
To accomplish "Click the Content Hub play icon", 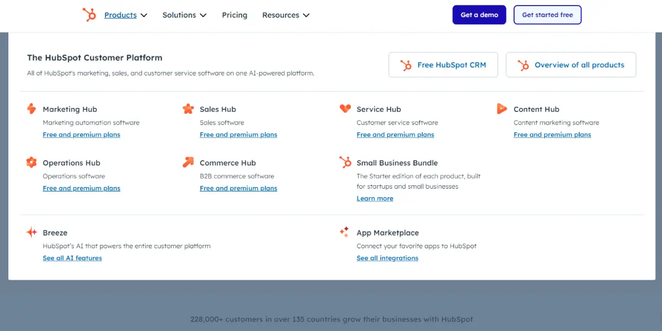I will [x=501, y=109].
